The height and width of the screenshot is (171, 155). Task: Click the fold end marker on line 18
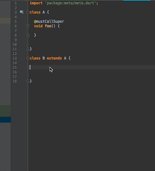(28, 81)
